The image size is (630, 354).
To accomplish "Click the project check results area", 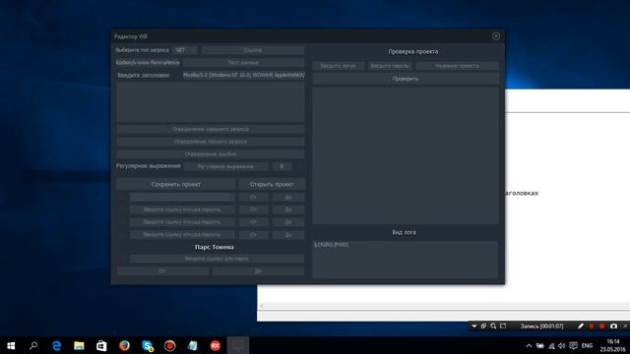I will [x=406, y=155].
